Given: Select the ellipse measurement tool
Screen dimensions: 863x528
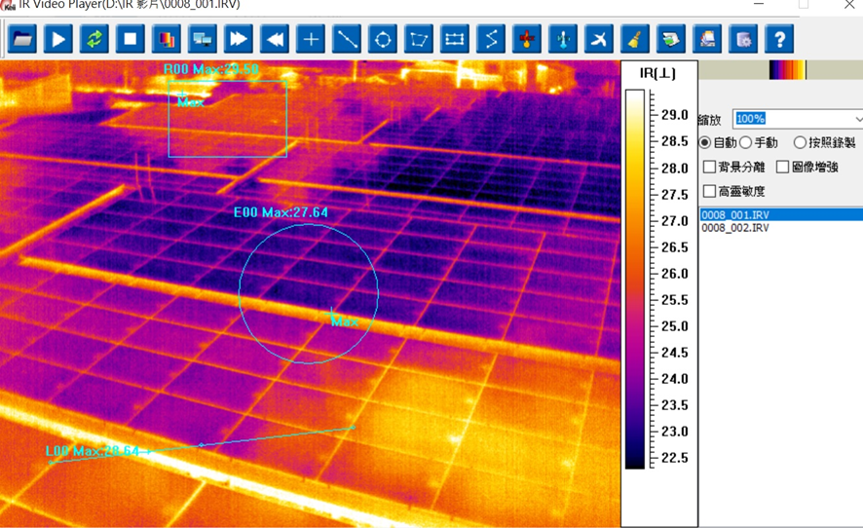Looking at the screenshot, I should click(383, 39).
